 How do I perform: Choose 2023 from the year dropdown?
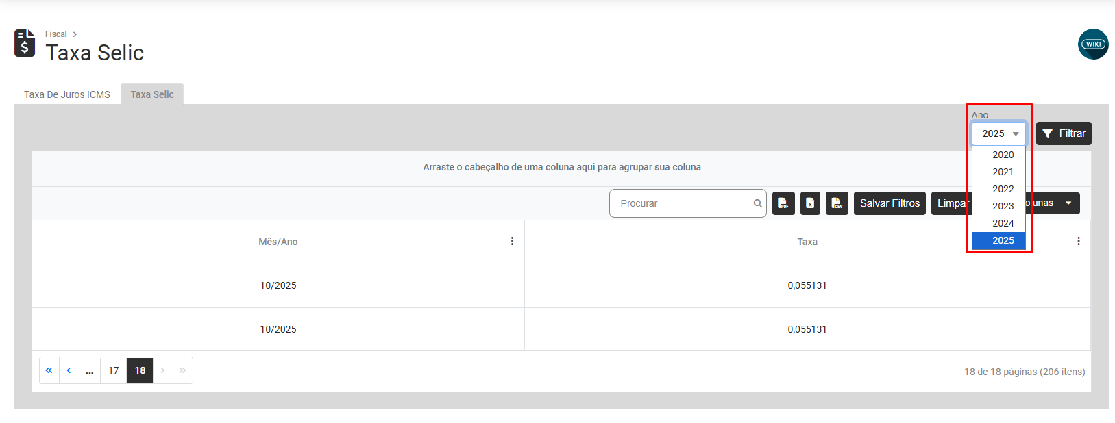tap(1003, 206)
